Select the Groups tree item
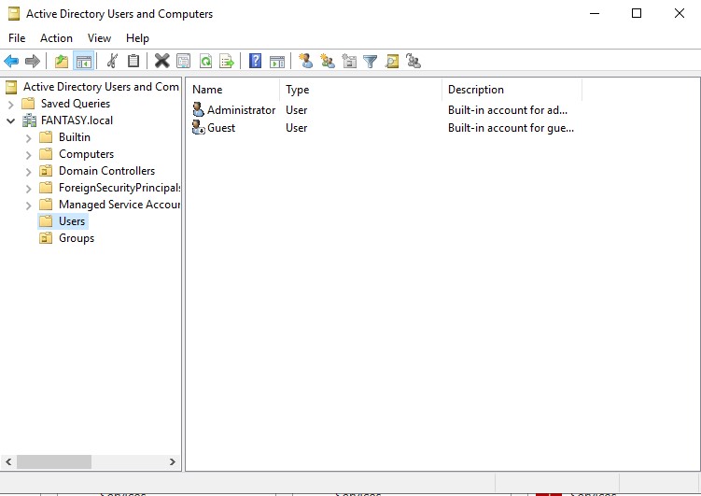The height and width of the screenshot is (496, 701). (x=77, y=238)
